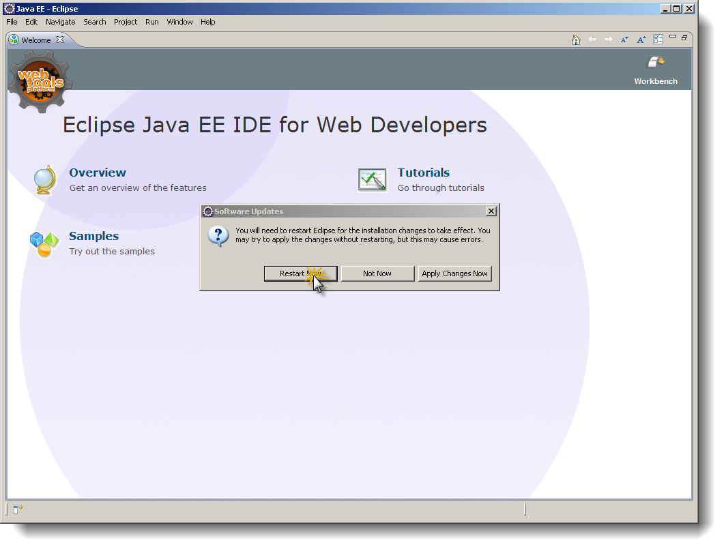Screen dimensions: 726x551
Task: Open the Project menu
Action: pos(126,22)
